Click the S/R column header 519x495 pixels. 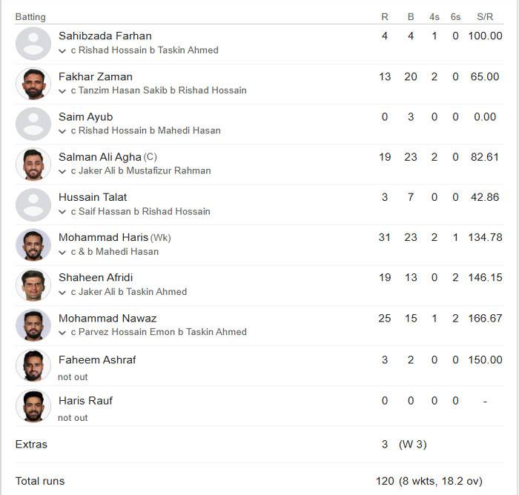tap(485, 17)
